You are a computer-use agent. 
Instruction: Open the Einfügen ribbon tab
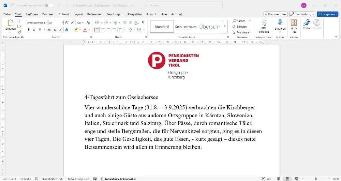[x=32, y=14]
